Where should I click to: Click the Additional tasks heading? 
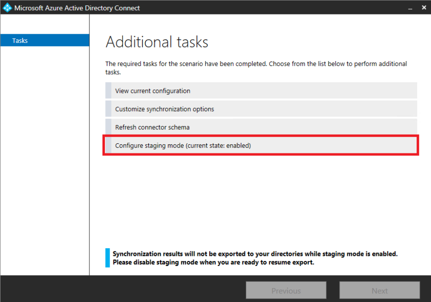point(157,42)
